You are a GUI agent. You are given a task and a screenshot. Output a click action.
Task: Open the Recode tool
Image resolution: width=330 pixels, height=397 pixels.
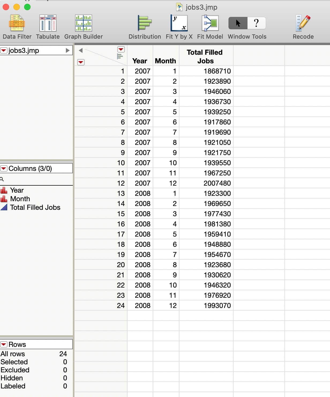pyautogui.click(x=303, y=27)
